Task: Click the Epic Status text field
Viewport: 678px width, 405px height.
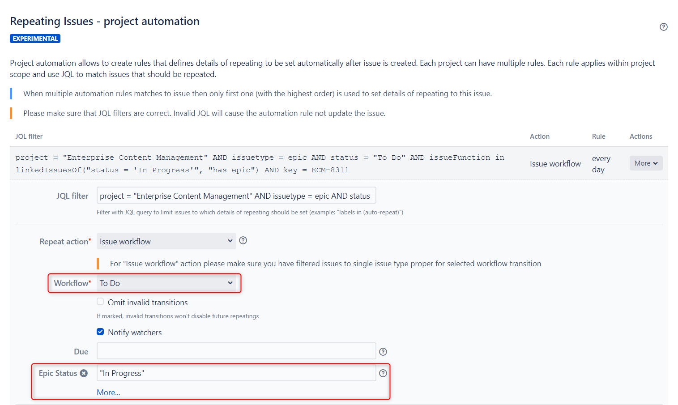Action: (x=236, y=373)
